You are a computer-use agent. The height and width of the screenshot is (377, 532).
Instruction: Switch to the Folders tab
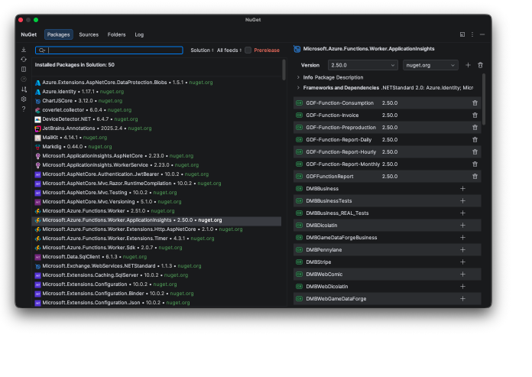[x=116, y=34]
